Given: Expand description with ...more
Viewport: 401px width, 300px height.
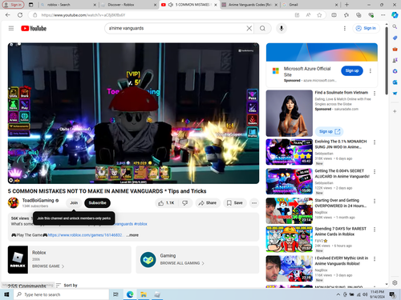Looking at the screenshot, I should [132, 235].
